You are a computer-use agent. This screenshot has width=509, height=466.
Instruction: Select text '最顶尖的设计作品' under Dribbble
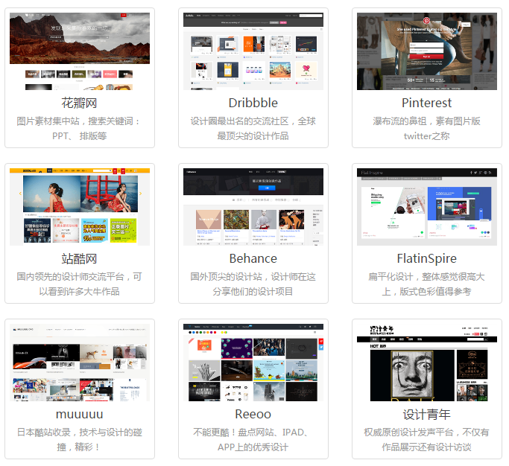[x=253, y=136]
